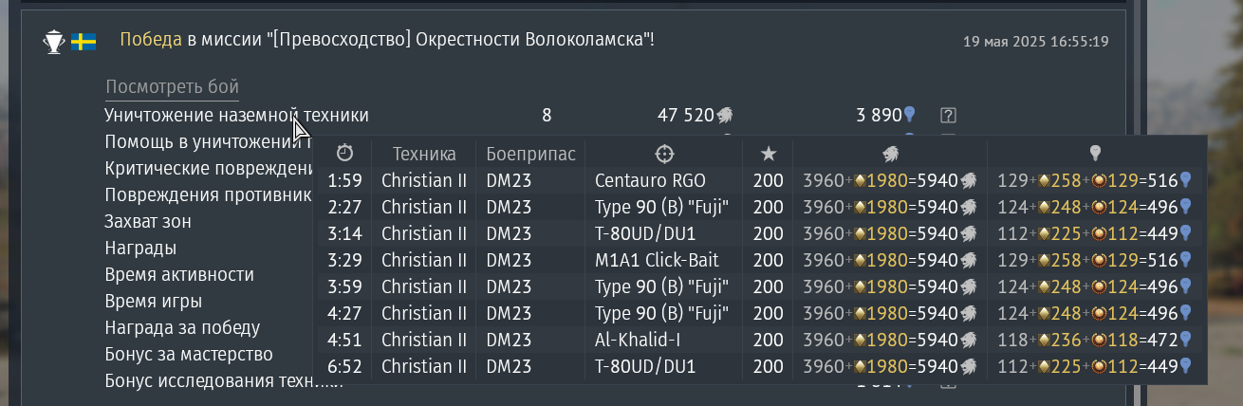Expand the "Награды" row
Screen dimensions: 1243x406
(140, 249)
